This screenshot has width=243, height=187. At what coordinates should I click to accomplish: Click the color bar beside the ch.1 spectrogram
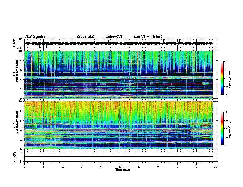(222, 78)
